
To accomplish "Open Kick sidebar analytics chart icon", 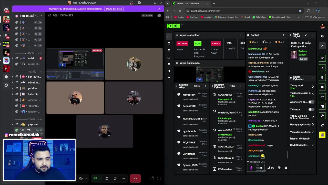I will pos(169,43).
